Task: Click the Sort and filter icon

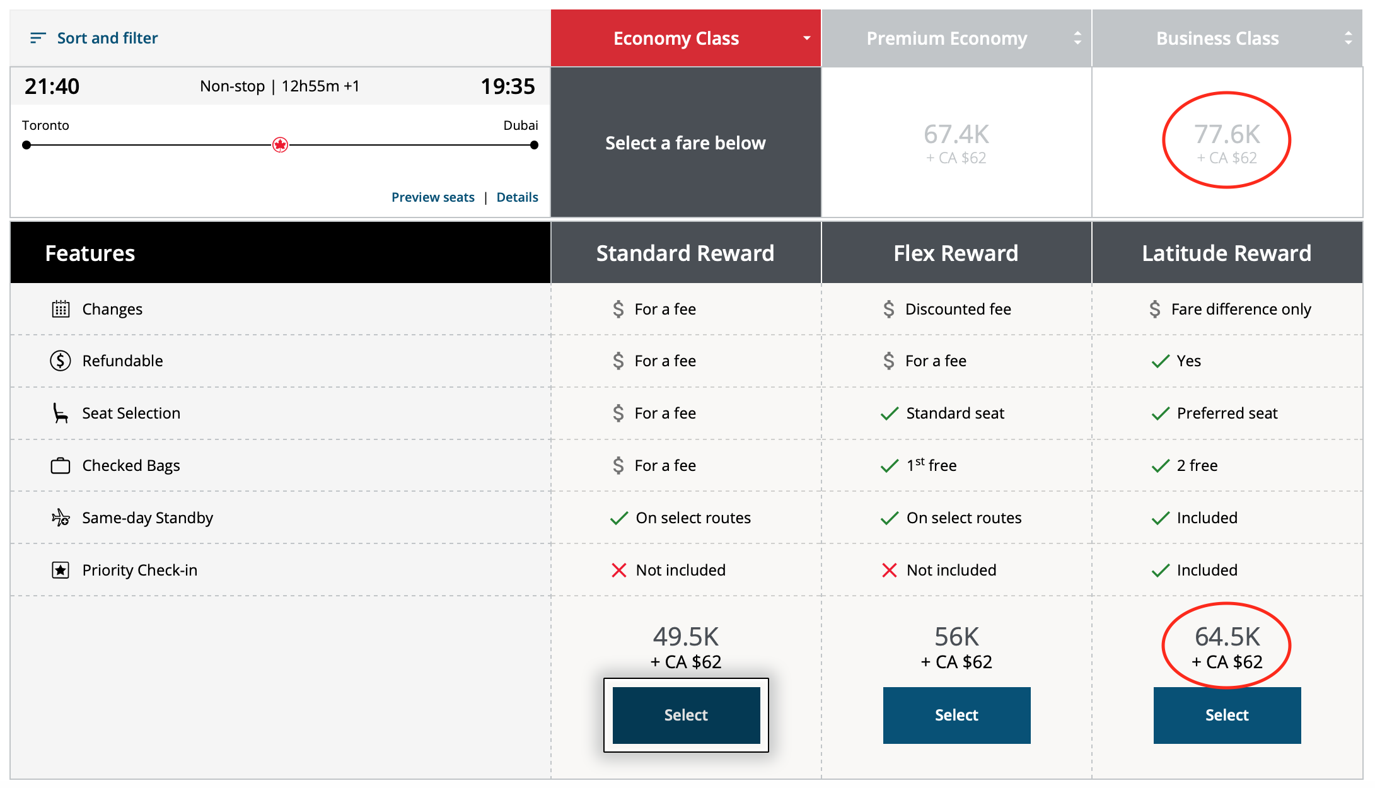Action: [38, 38]
